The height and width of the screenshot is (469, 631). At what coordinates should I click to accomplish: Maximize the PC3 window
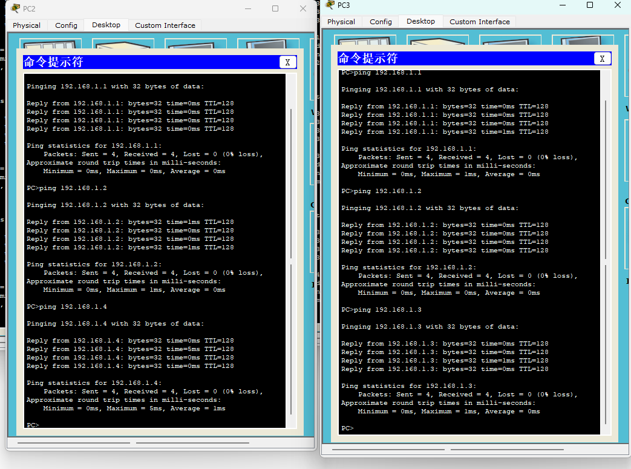point(590,5)
